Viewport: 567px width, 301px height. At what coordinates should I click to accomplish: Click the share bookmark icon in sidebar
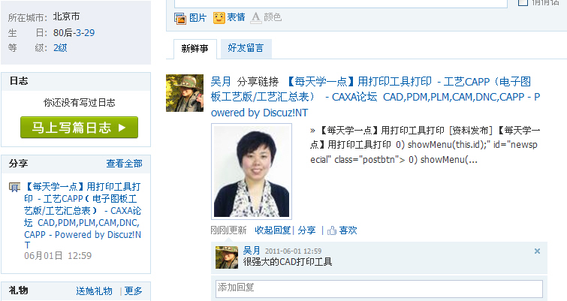point(14,187)
